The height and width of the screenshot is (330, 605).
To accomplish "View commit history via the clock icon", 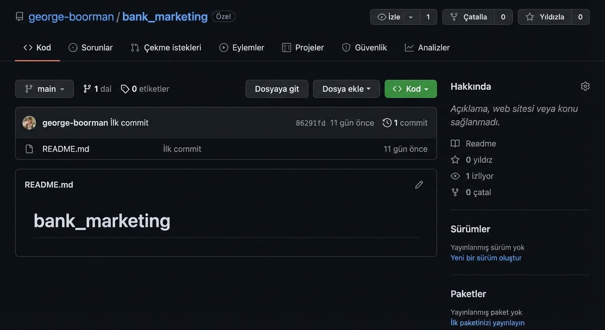I will (386, 122).
